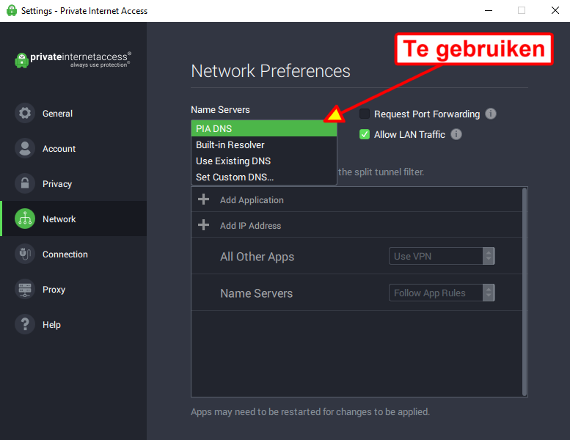Screen dimensions: 570x440
Task: Click the info icon beside Allow LAN Traffic
Action: tap(456, 134)
